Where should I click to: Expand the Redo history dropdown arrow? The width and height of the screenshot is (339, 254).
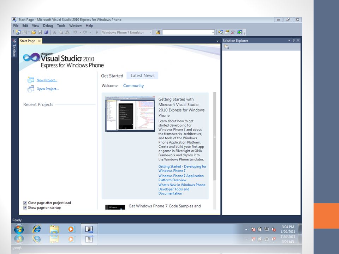(x=90, y=32)
